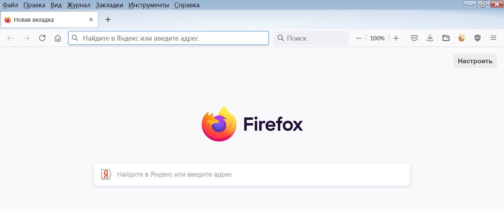Open the bookmarks folder toolbar icon

coord(446,38)
